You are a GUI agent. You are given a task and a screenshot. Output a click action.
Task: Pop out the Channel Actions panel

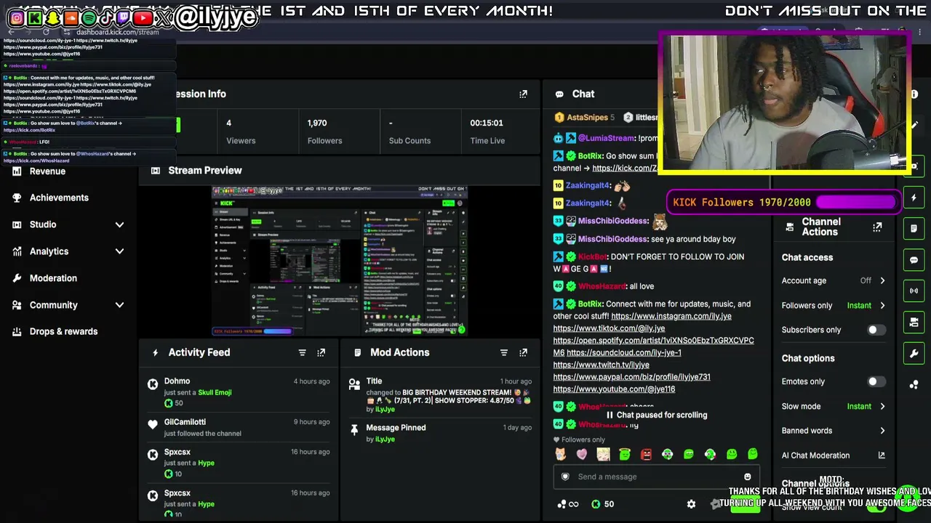pyautogui.click(x=877, y=227)
